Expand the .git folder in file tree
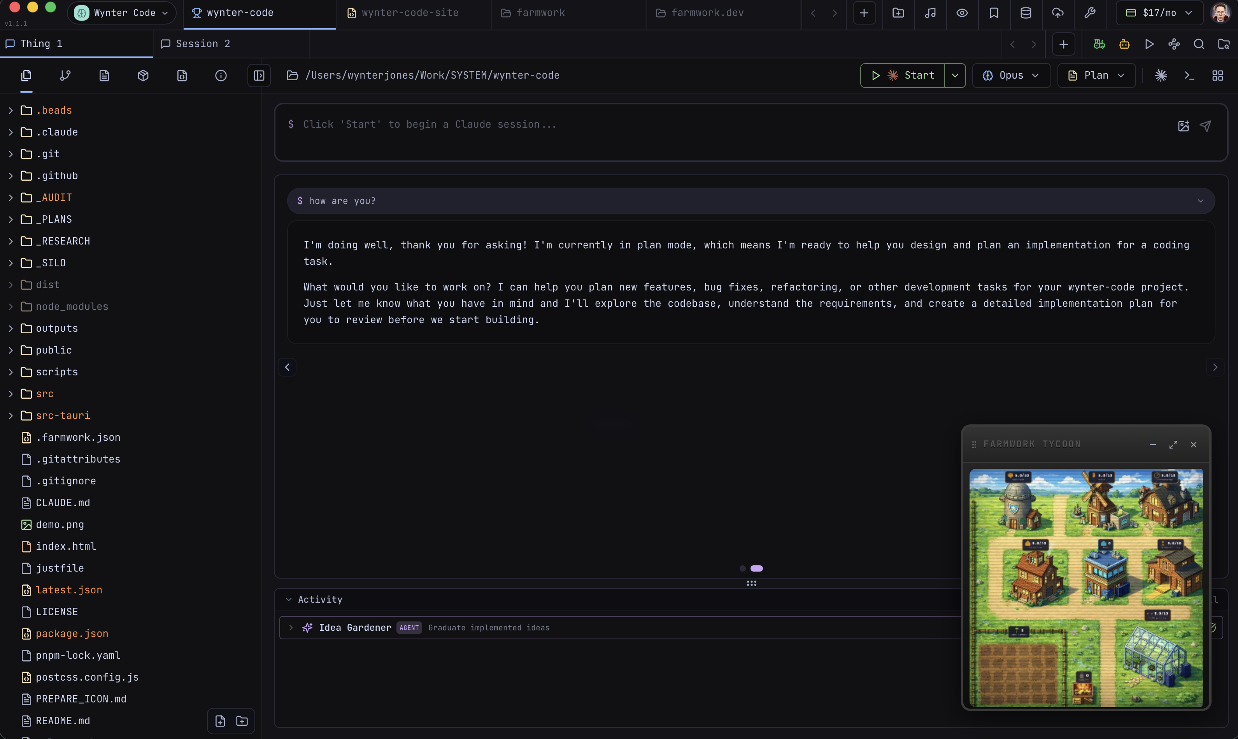 coord(11,153)
